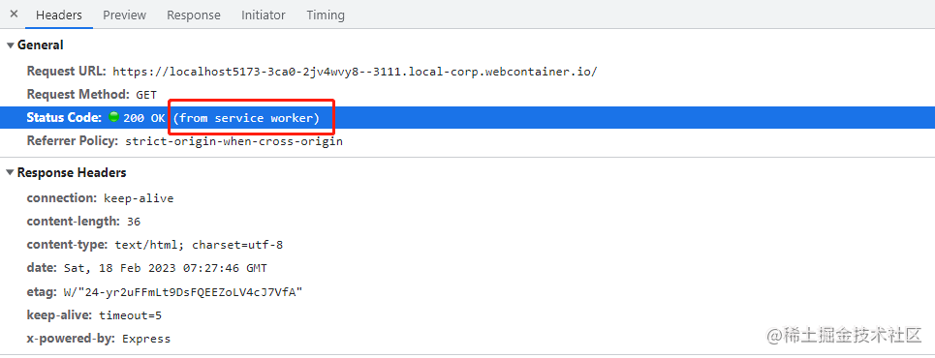The image size is (935, 358).
Task: Collapse the General section triangle
Action: (10, 45)
